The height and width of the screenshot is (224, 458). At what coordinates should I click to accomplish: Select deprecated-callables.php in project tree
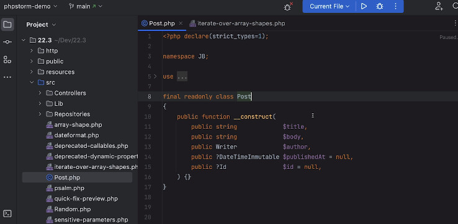coord(91,146)
